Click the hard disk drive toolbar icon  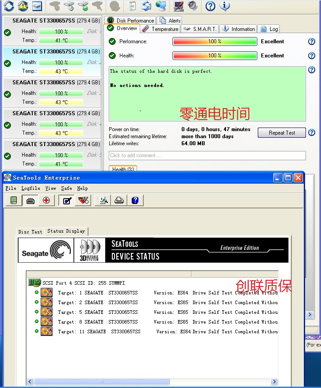[x=37, y=6]
